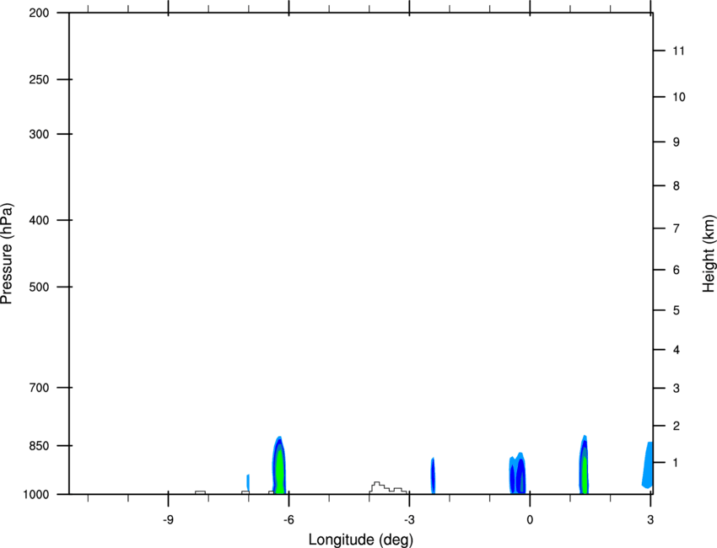Image resolution: width=717 pixels, height=548 pixels.
Task: Click the 3 km height label
Action: point(677,389)
